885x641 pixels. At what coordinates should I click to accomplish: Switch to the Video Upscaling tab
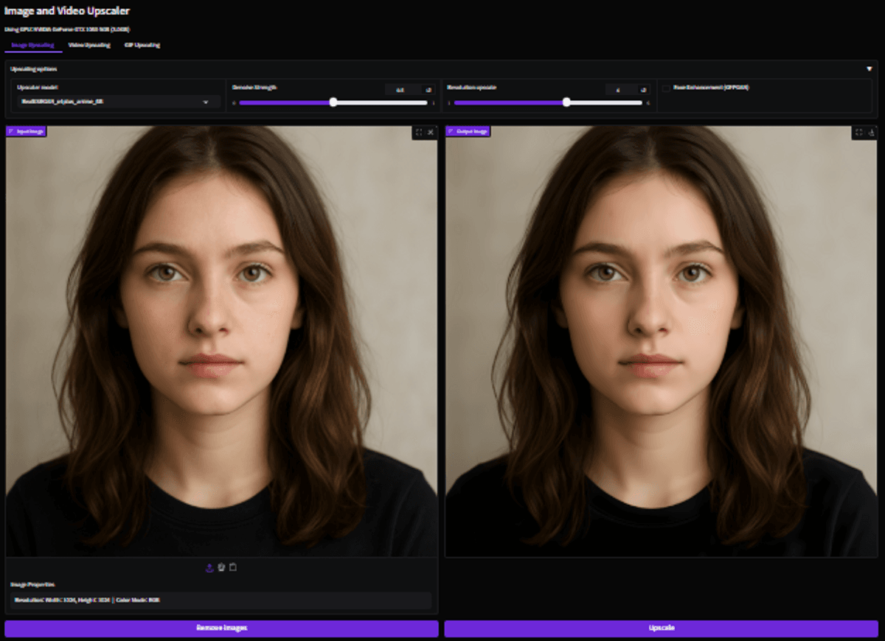pyautogui.click(x=89, y=45)
